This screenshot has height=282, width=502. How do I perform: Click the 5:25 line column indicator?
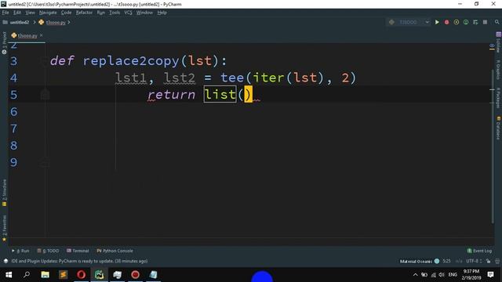click(x=446, y=261)
